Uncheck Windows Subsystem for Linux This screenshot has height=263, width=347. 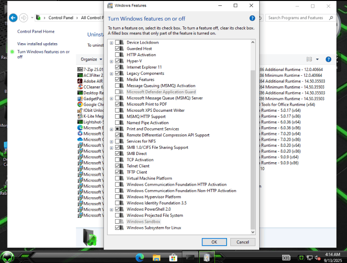pyautogui.click(x=117, y=227)
